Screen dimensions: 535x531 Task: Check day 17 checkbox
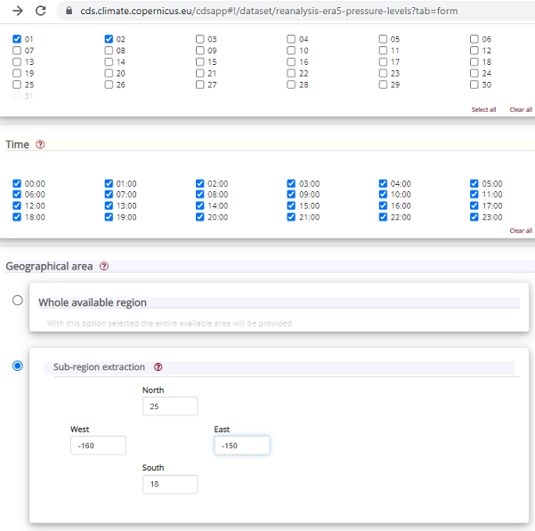pos(383,61)
